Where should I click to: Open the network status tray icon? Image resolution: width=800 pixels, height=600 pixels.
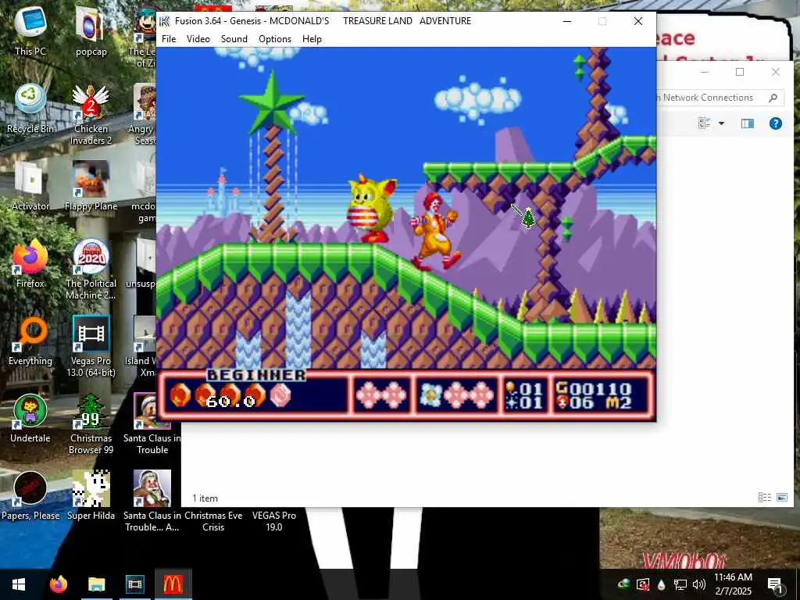point(680,584)
